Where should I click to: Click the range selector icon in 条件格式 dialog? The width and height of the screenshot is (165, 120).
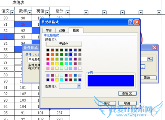[150, 59]
